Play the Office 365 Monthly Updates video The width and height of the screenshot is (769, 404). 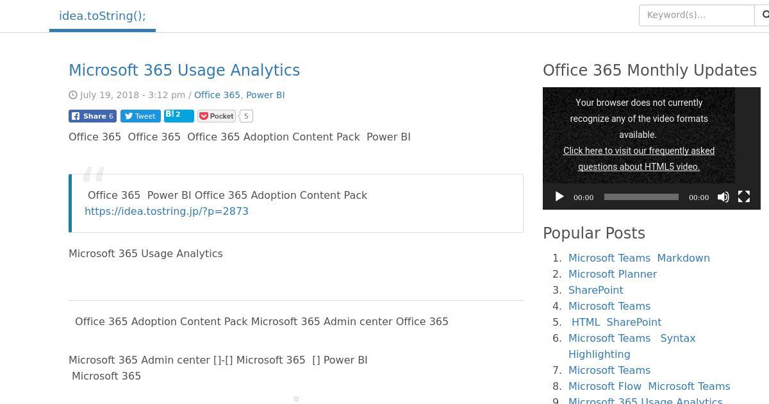[559, 197]
